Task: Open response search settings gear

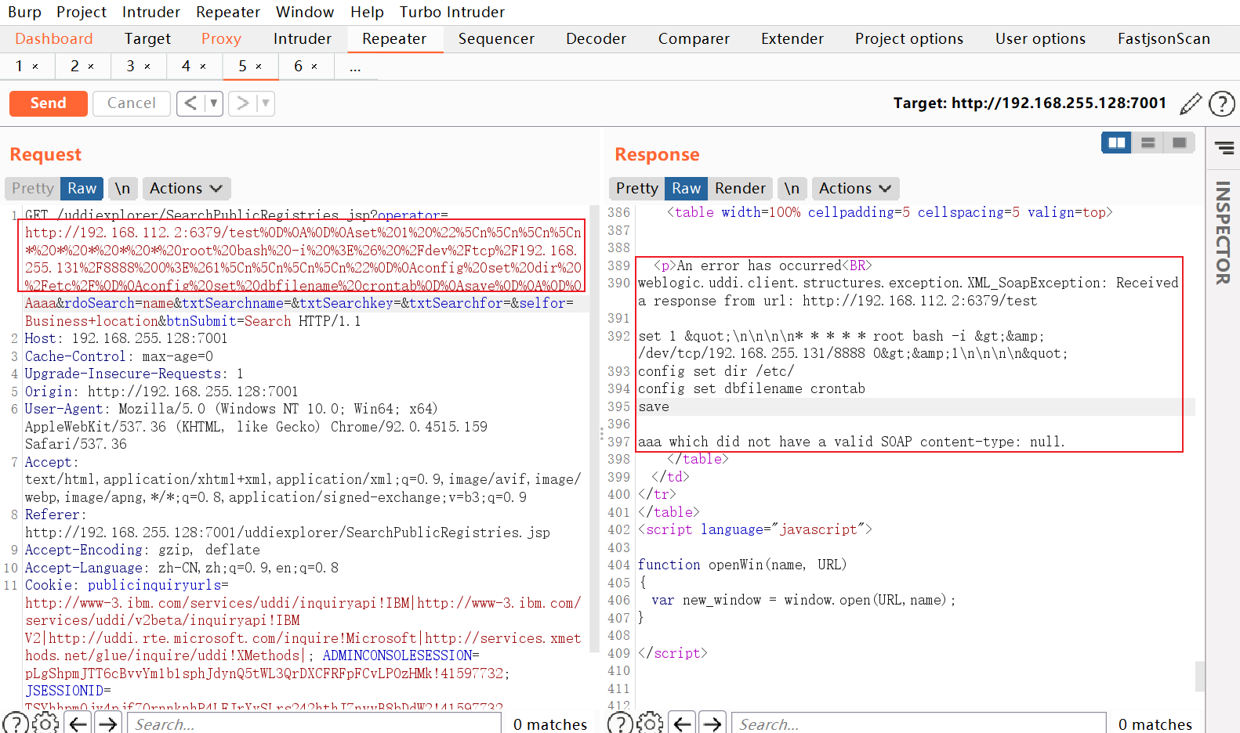Action: 651,724
